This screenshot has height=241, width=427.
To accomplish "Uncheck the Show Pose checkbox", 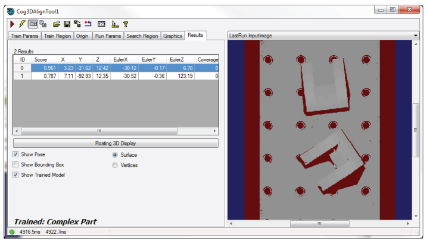I will [16, 154].
